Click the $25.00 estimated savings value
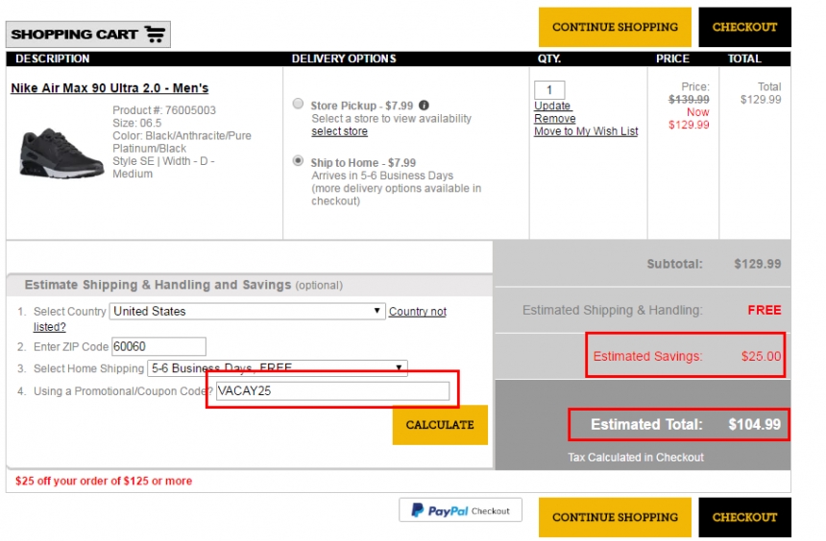Viewport: 826px width, 541px height. click(761, 356)
